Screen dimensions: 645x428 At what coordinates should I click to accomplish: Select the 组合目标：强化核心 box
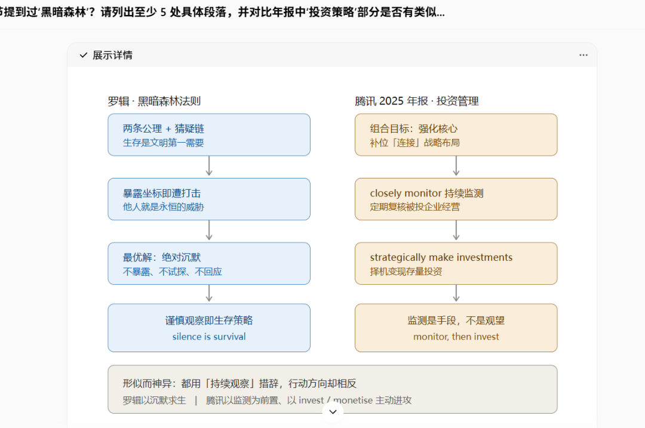(x=456, y=135)
